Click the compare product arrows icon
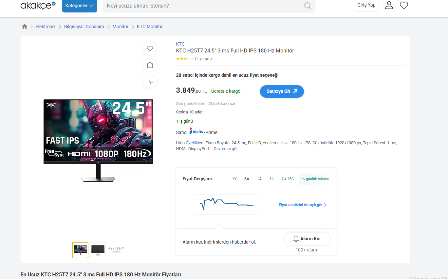The height and width of the screenshot is (279, 448). pos(150,82)
